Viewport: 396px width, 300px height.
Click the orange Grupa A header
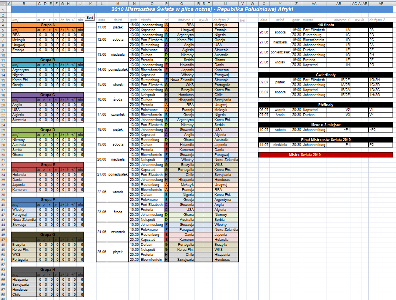click(x=48, y=25)
